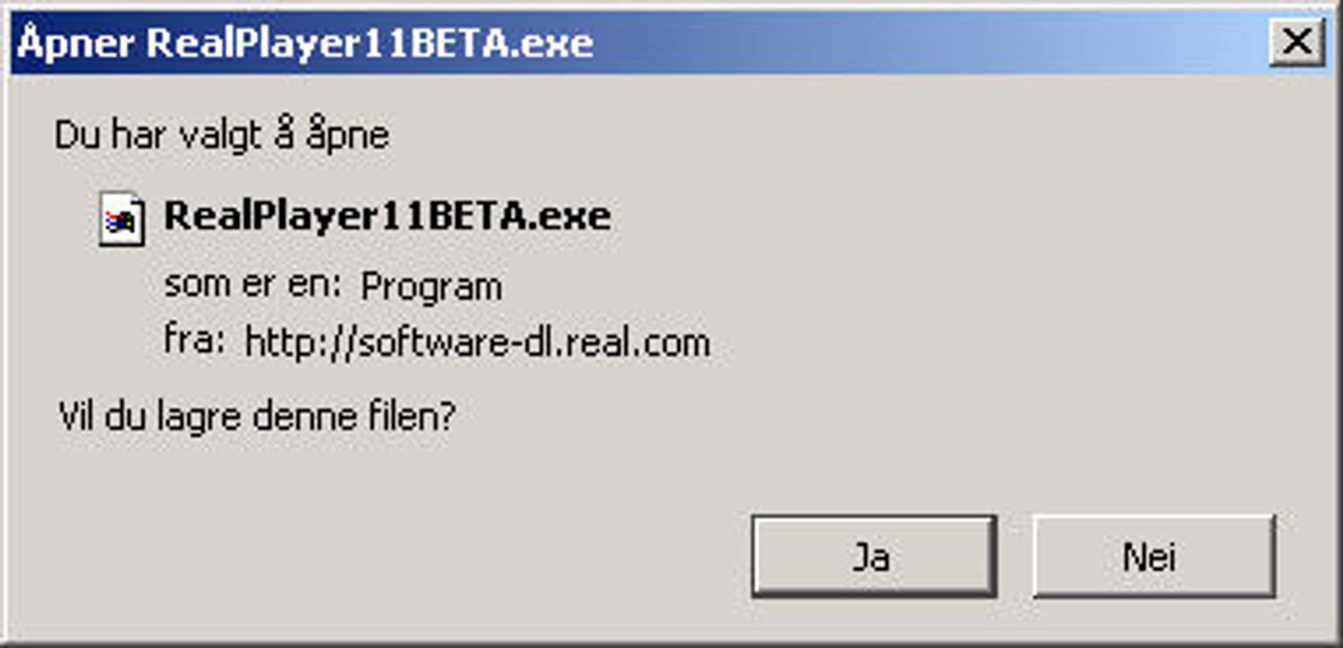Image resolution: width=1343 pixels, height=648 pixels.
Task: Click the software-dl.real.com source URL
Action: [x=477, y=343]
